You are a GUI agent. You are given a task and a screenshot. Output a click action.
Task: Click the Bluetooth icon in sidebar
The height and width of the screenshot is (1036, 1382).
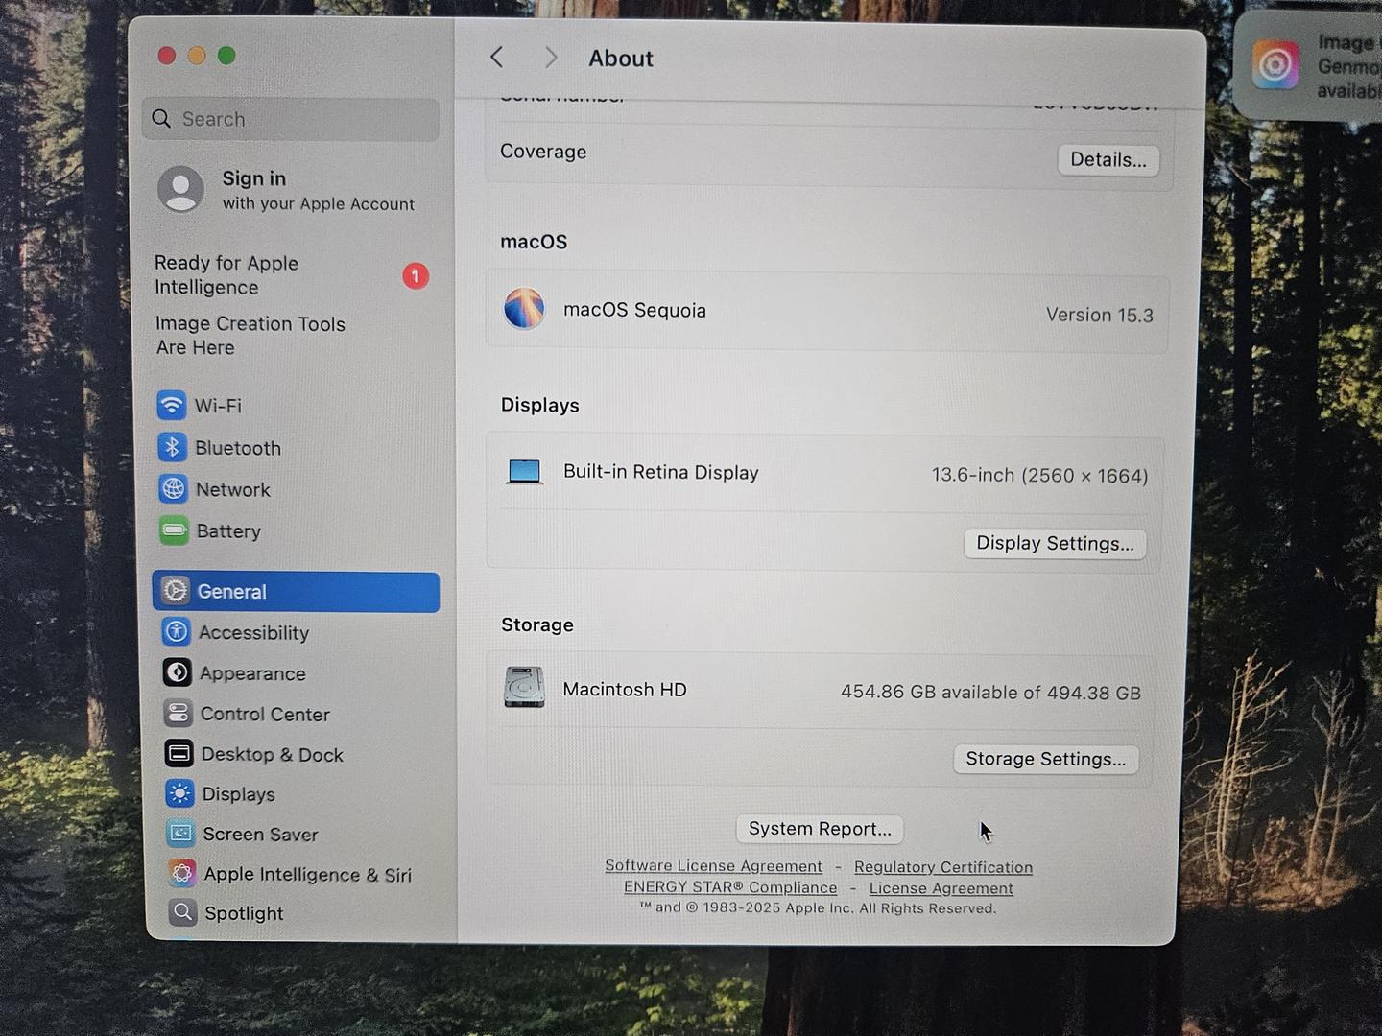coord(173,447)
